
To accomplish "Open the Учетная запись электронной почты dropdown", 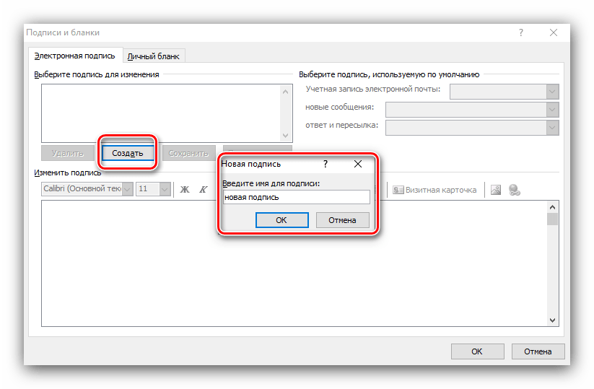I will tap(552, 91).
